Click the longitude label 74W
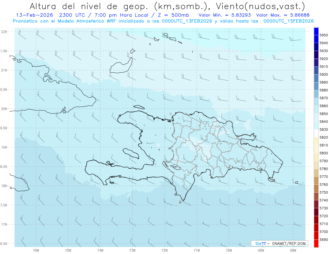 [x=100, y=250]
